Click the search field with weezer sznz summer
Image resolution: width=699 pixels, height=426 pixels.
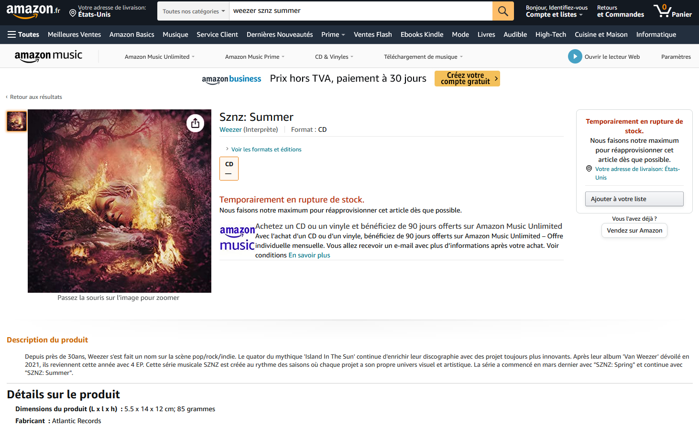click(360, 11)
